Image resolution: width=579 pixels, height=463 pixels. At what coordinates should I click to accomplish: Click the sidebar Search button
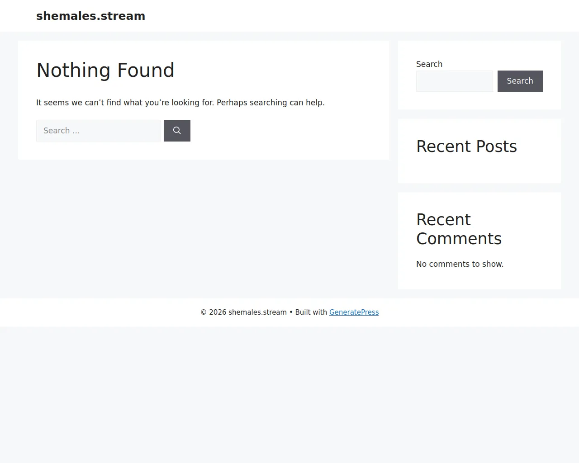[520, 81]
